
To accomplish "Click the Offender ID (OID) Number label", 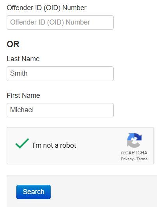I will (x=47, y=8).
